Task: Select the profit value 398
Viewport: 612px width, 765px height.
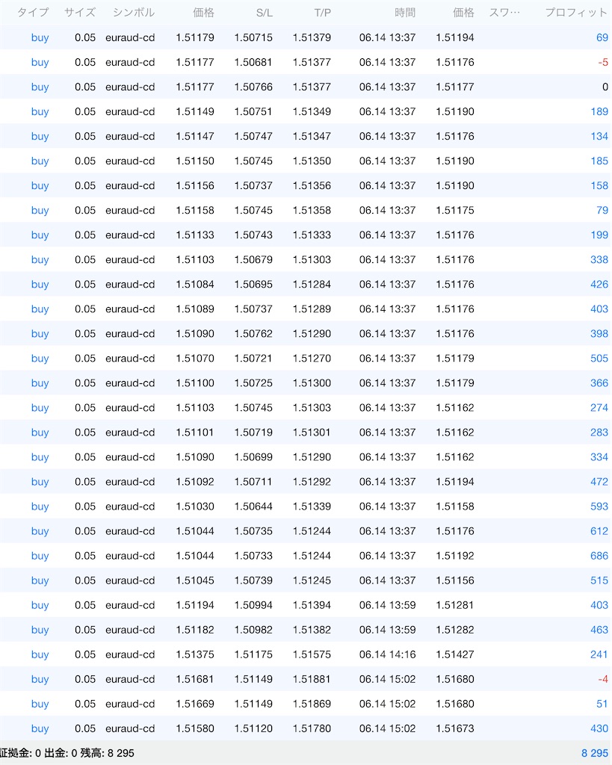Action: pyautogui.click(x=599, y=334)
